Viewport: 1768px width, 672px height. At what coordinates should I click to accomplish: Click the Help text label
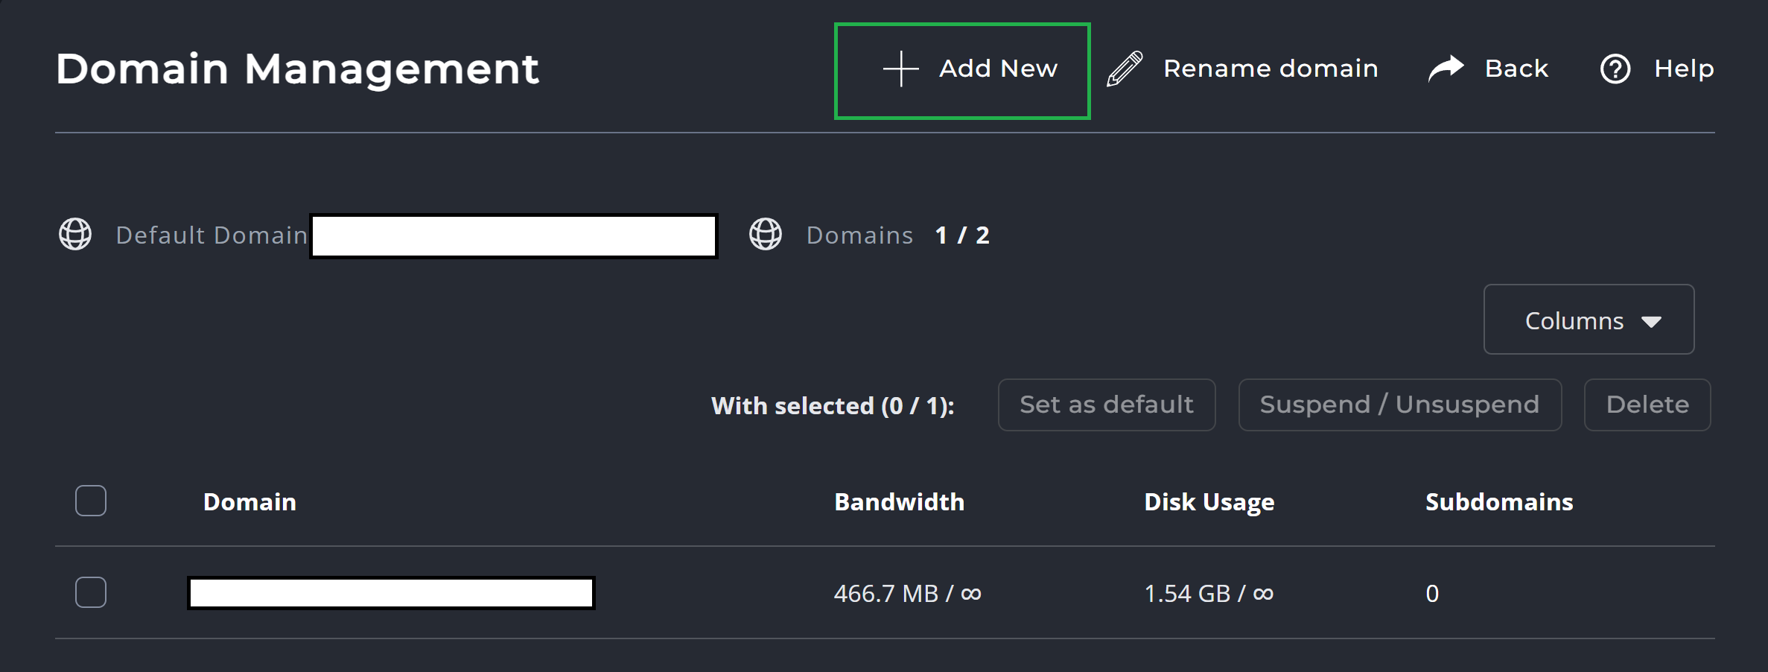(x=1684, y=69)
